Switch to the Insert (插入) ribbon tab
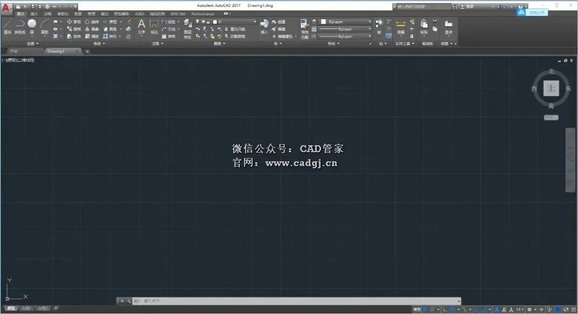Viewport: 578px width, 314px height. point(34,13)
